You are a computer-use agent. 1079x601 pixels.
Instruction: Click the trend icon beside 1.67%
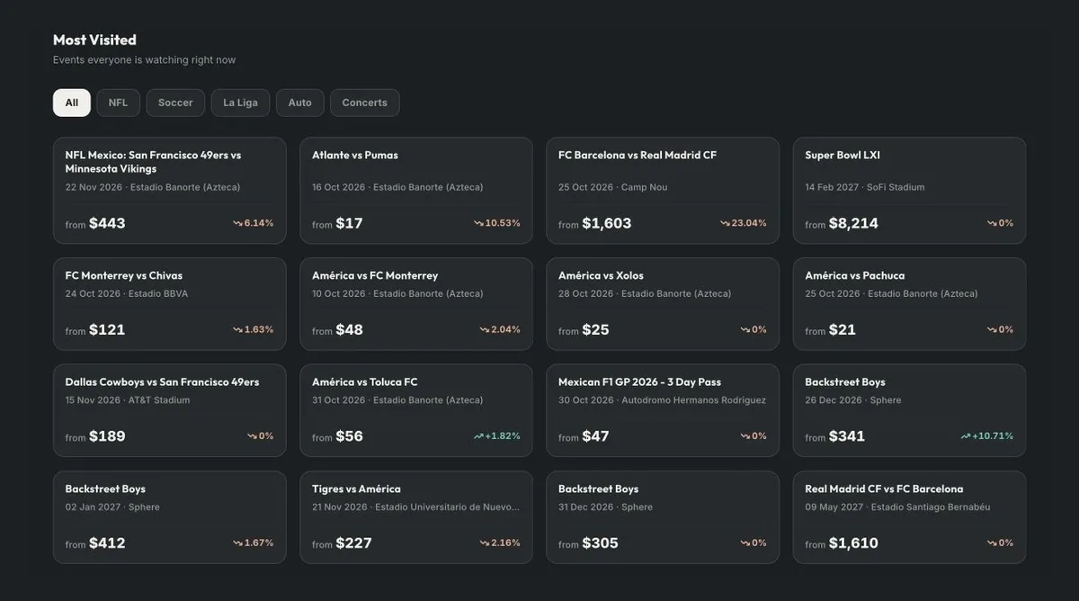click(237, 543)
